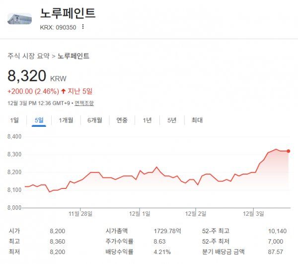Click the red endpoint dot on chart
Image resolution: width=298 pixels, height=264 pixels.
(x=289, y=151)
